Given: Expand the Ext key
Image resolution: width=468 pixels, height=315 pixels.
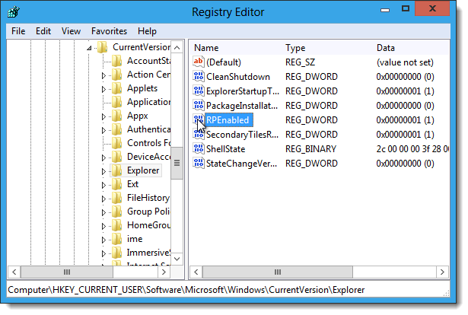Looking at the screenshot, I should (x=103, y=185).
